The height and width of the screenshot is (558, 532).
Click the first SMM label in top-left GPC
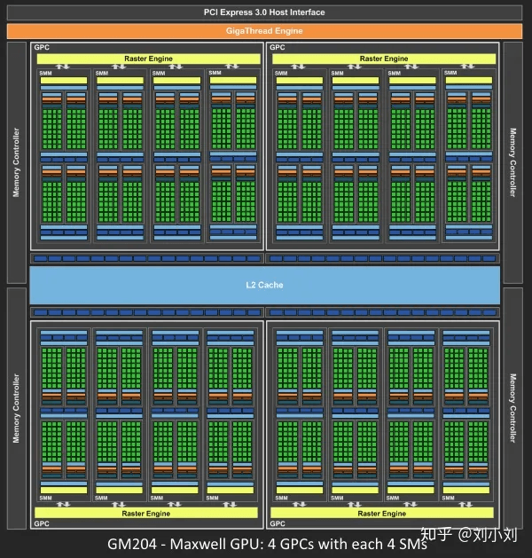click(x=45, y=73)
